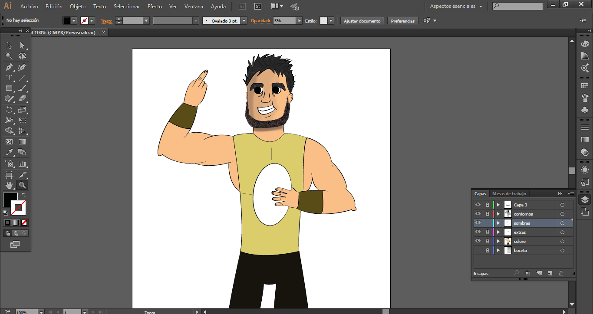Hide the contornos layer
Screen dimensions: 593x314
pyautogui.click(x=478, y=214)
